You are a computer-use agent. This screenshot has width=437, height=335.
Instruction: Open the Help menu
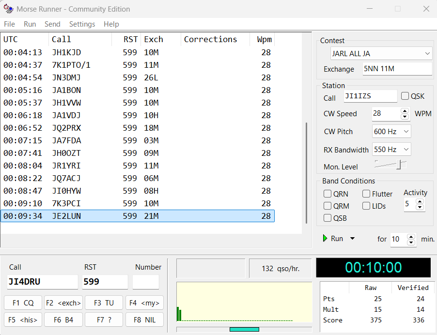[x=111, y=24]
